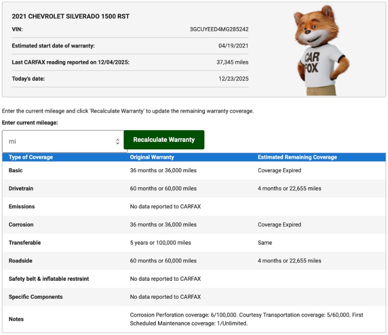Click the 37,345 miles CARFAX reading
This screenshot has width=388, height=335.
233,62
